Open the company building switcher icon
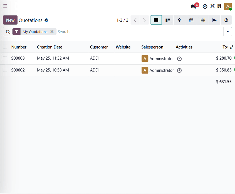This screenshot has height=194, width=235. (x=219, y=6)
